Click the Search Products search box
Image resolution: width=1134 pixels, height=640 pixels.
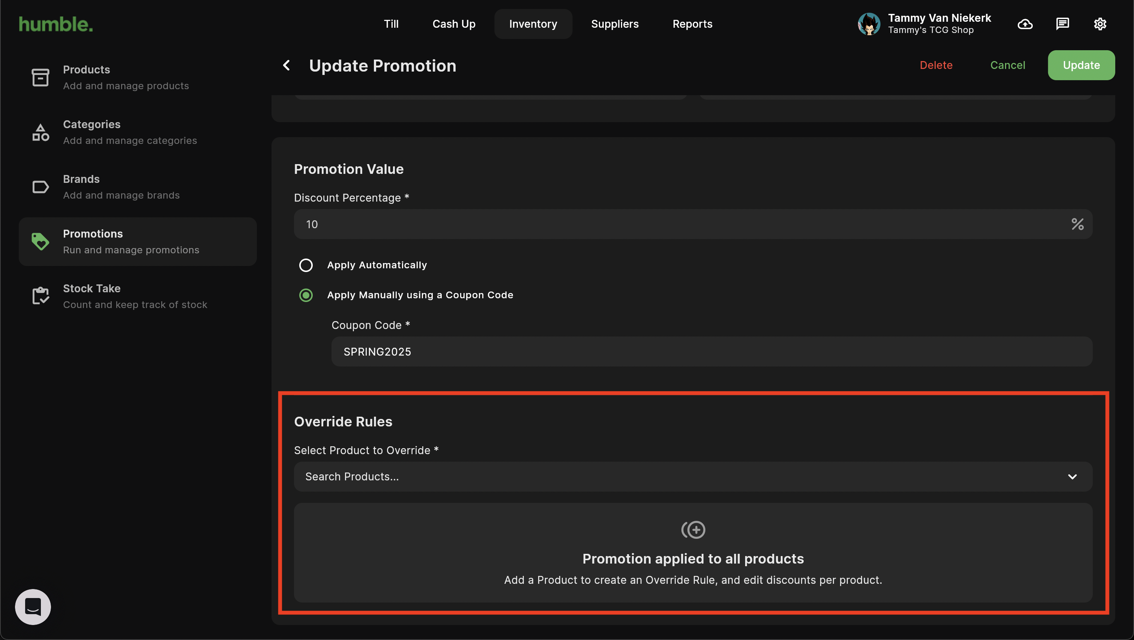click(693, 476)
